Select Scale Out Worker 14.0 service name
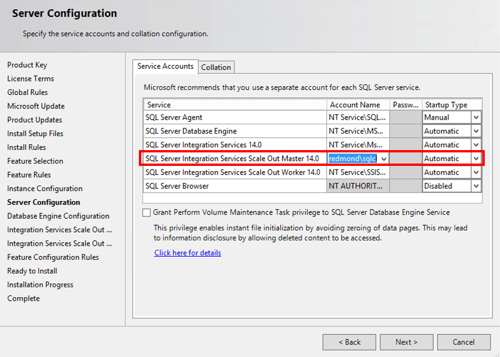The image size is (500, 357). [x=235, y=172]
